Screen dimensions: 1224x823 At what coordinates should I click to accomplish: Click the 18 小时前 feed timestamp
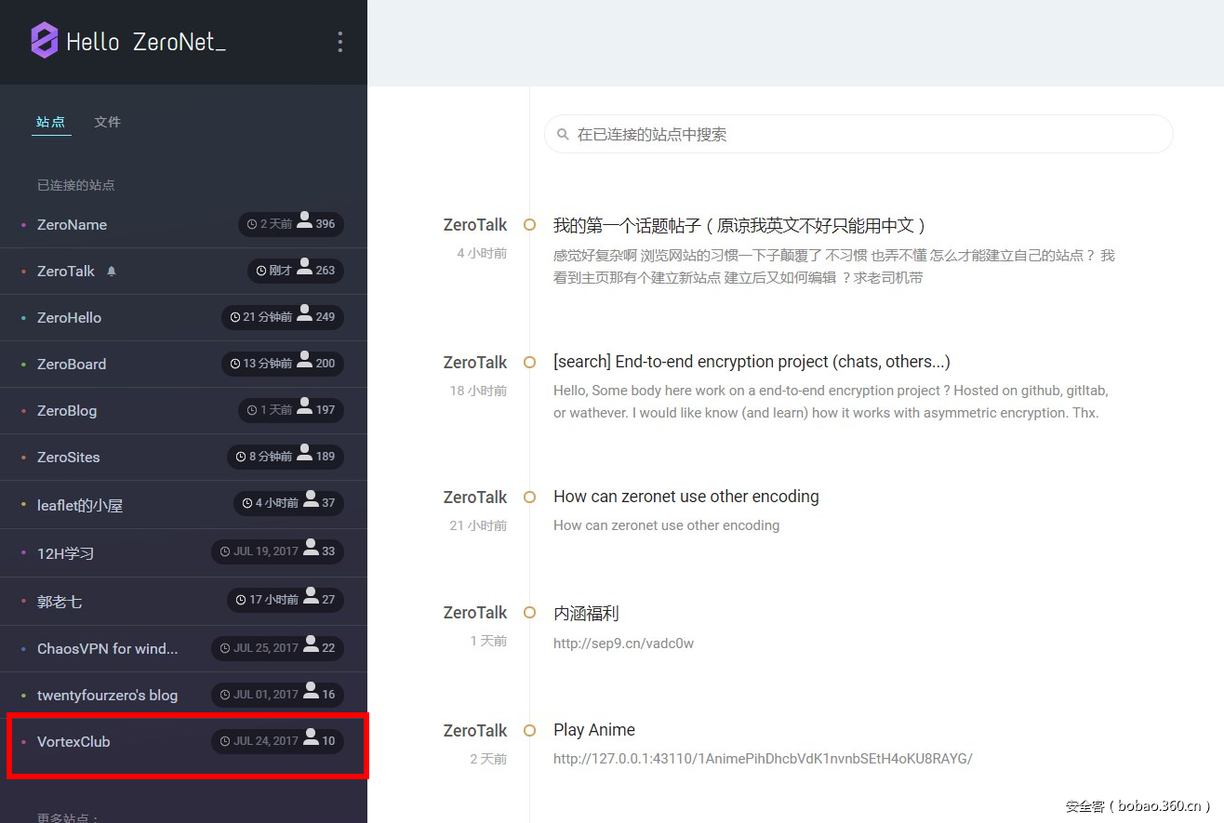pyautogui.click(x=478, y=391)
